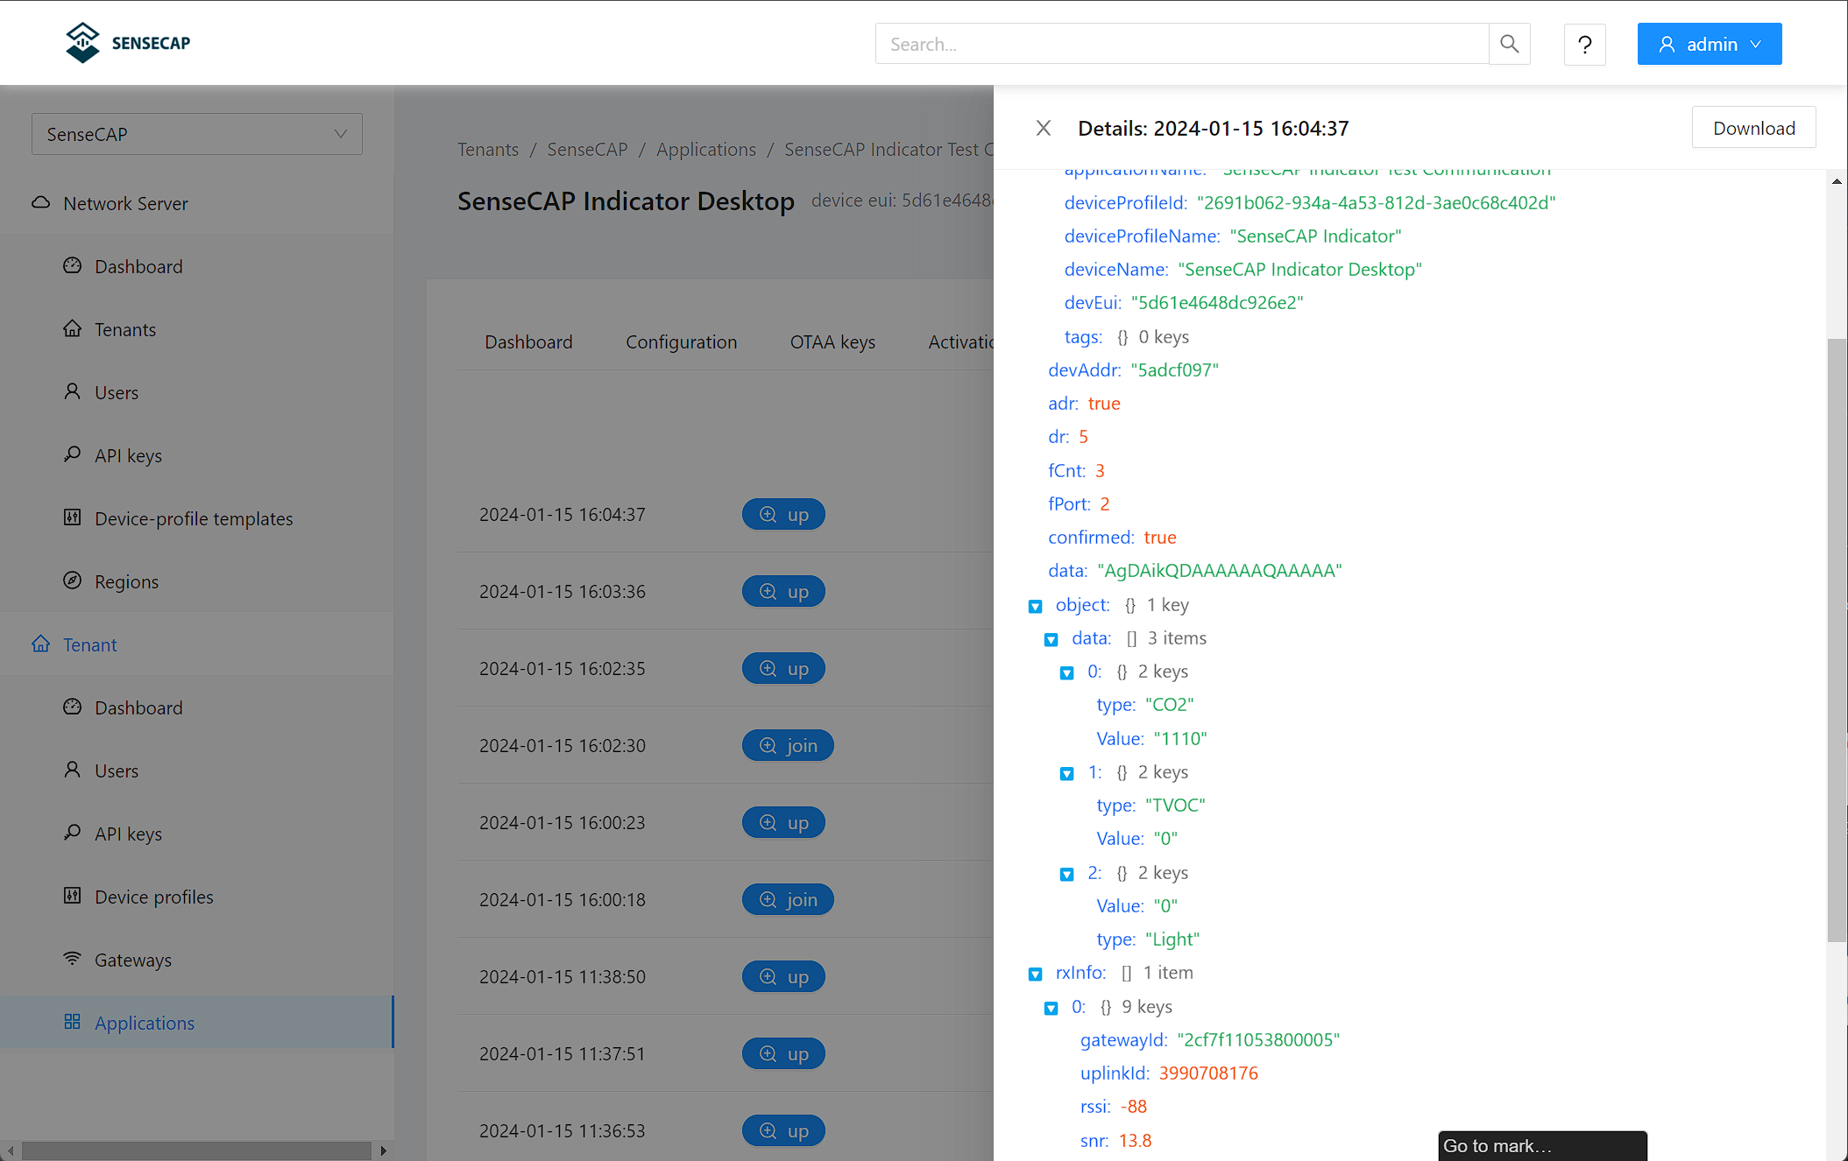Open join event at 16:02:30
The height and width of the screenshot is (1161, 1848).
click(x=788, y=745)
